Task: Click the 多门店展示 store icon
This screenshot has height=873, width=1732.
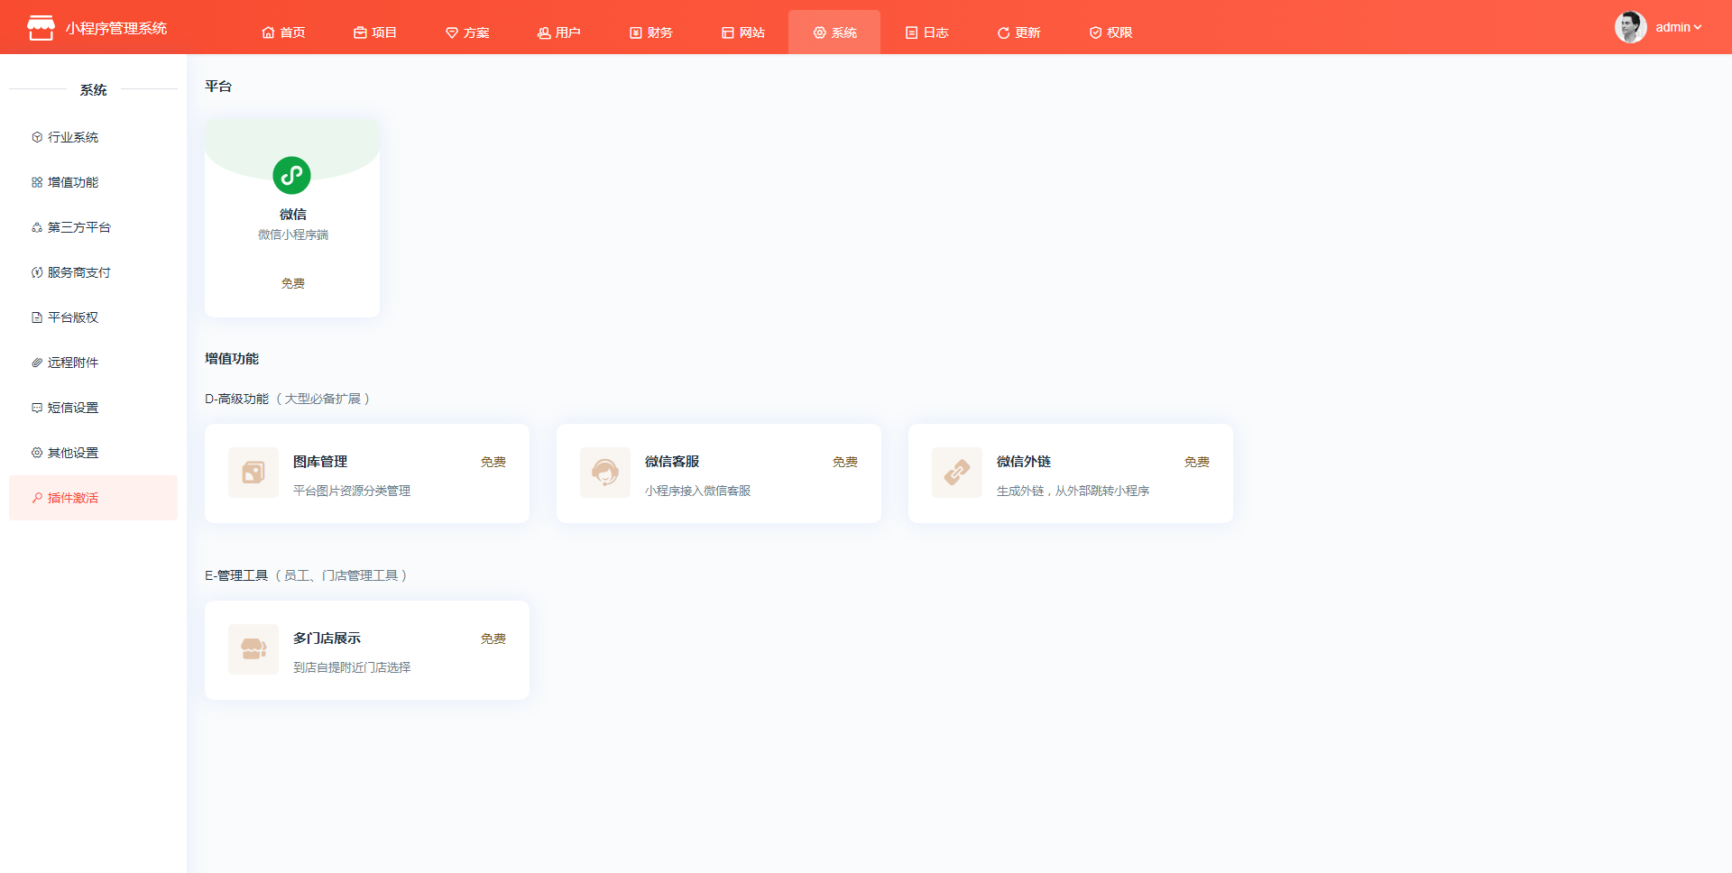Action: click(x=253, y=649)
